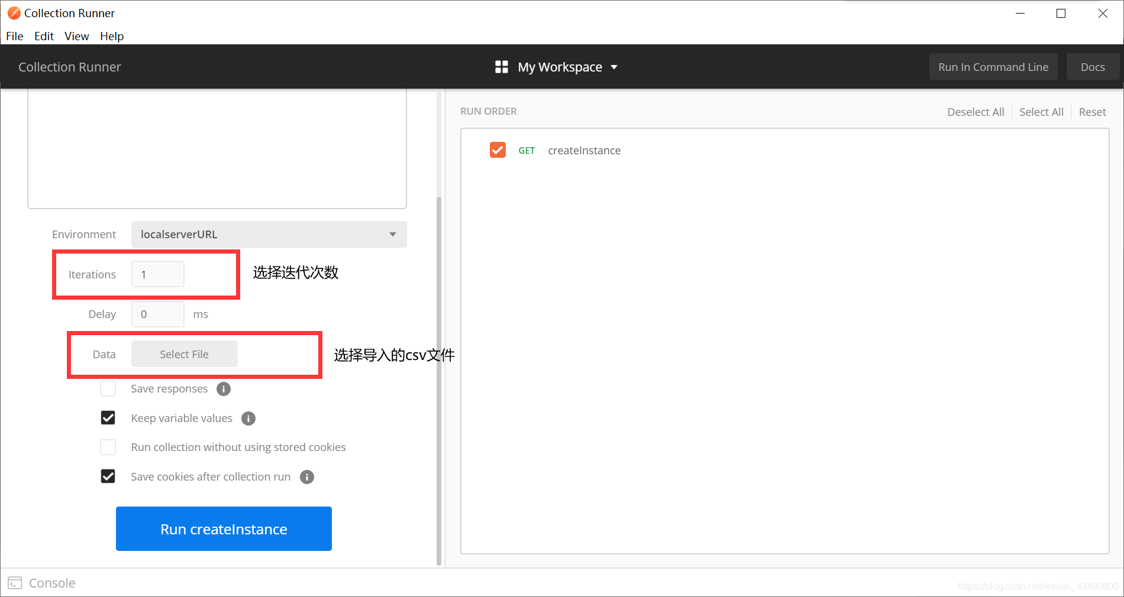Click info icon next to Save responses

click(224, 389)
